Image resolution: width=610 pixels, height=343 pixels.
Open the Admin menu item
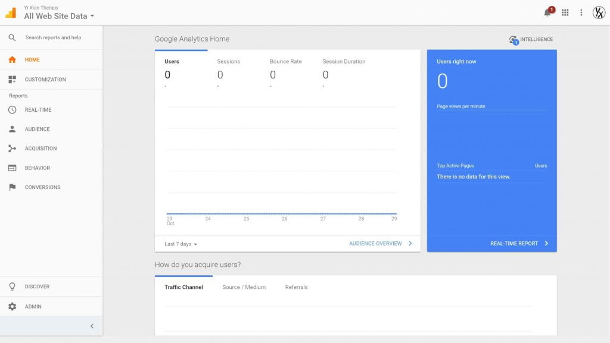point(51,307)
